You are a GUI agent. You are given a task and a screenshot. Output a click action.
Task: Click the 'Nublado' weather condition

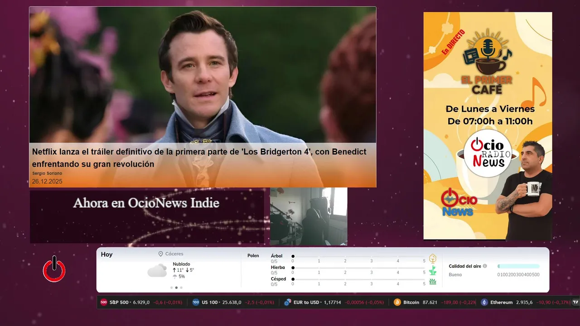pos(181,264)
